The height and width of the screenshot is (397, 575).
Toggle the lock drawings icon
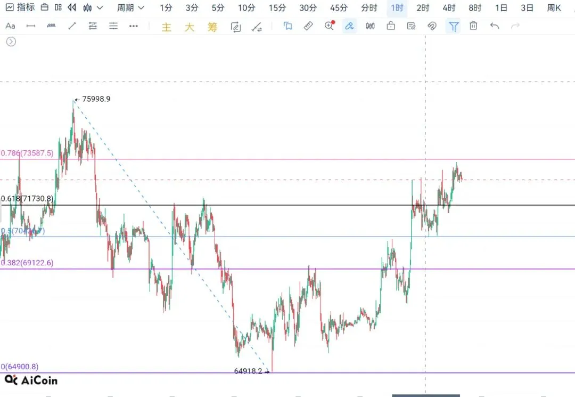(x=391, y=26)
